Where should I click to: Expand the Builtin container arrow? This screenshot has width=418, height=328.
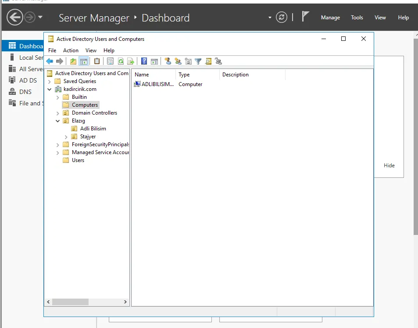click(x=57, y=97)
